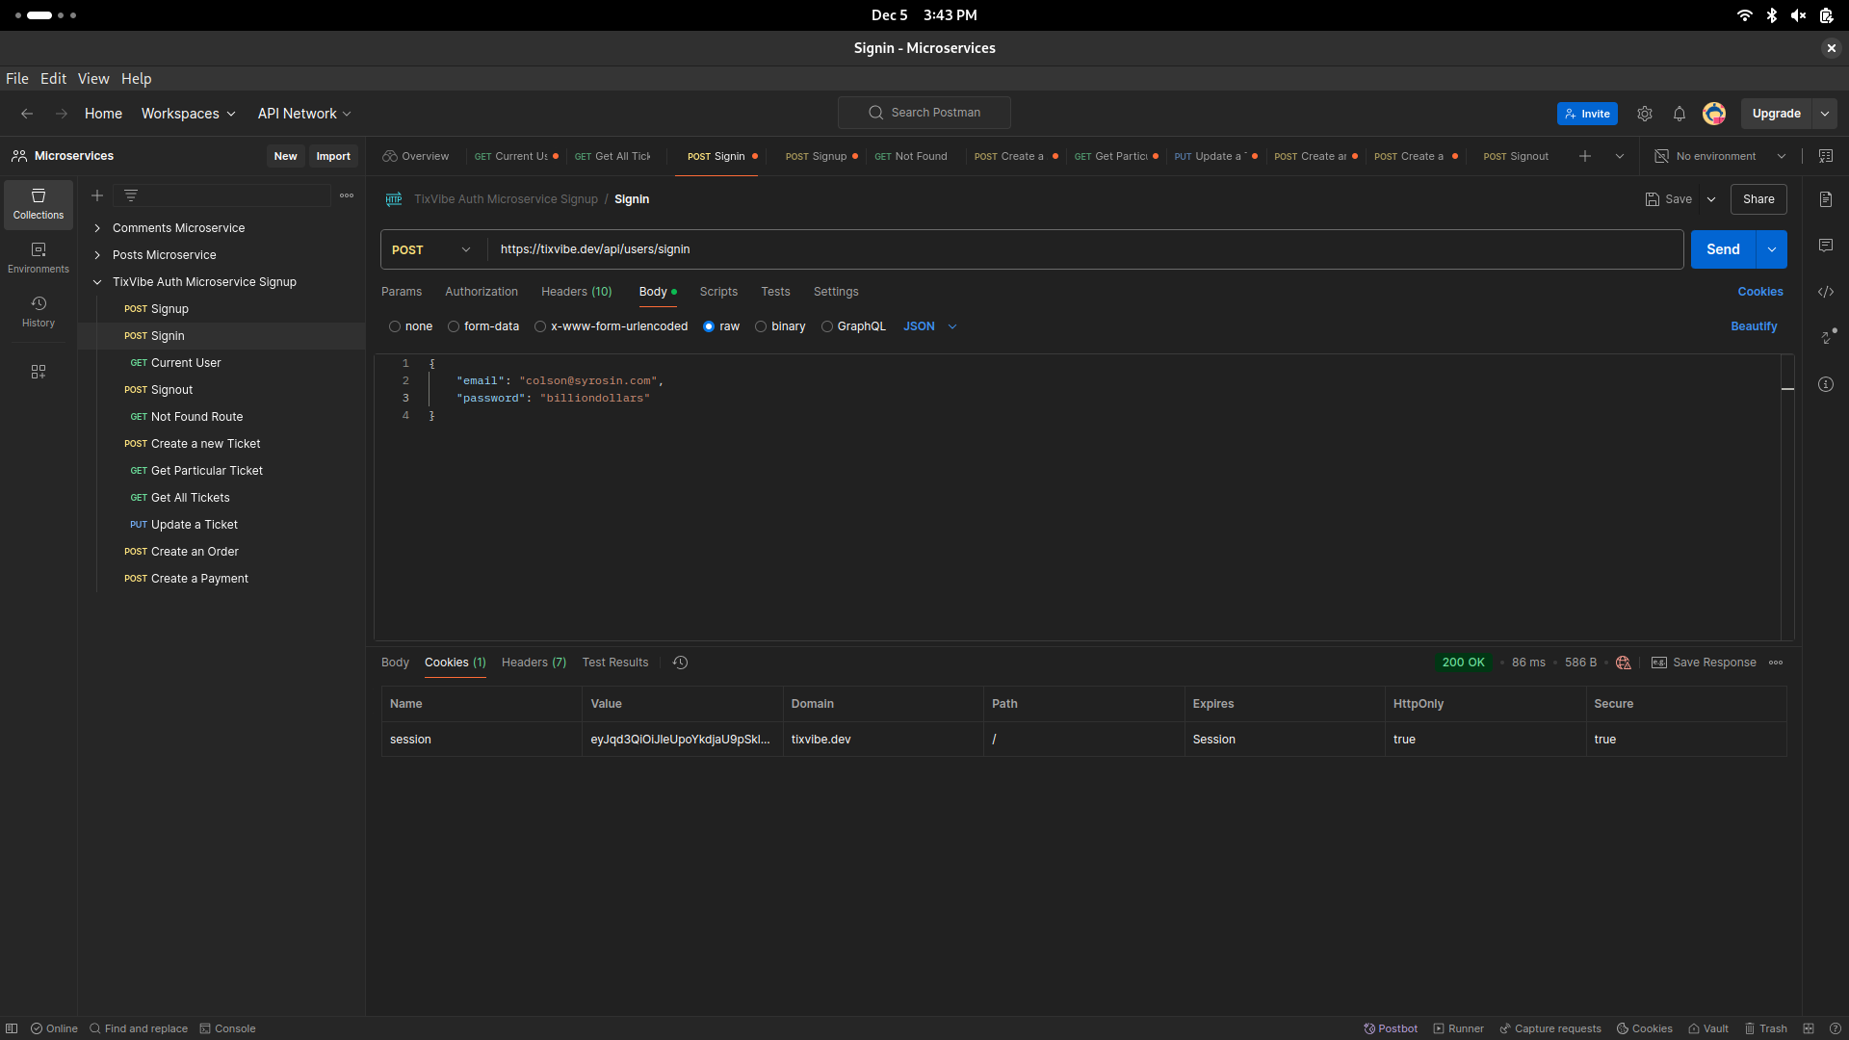Expand the TixVibe Auth Microservice Signup collection
The height and width of the screenshot is (1040, 1849).
tap(96, 282)
